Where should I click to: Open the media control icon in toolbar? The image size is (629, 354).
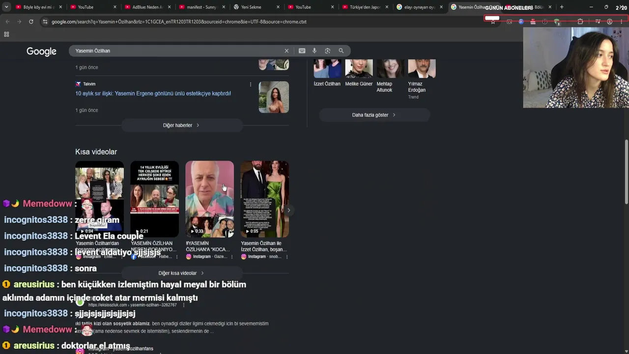pyautogui.click(x=598, y=22)
